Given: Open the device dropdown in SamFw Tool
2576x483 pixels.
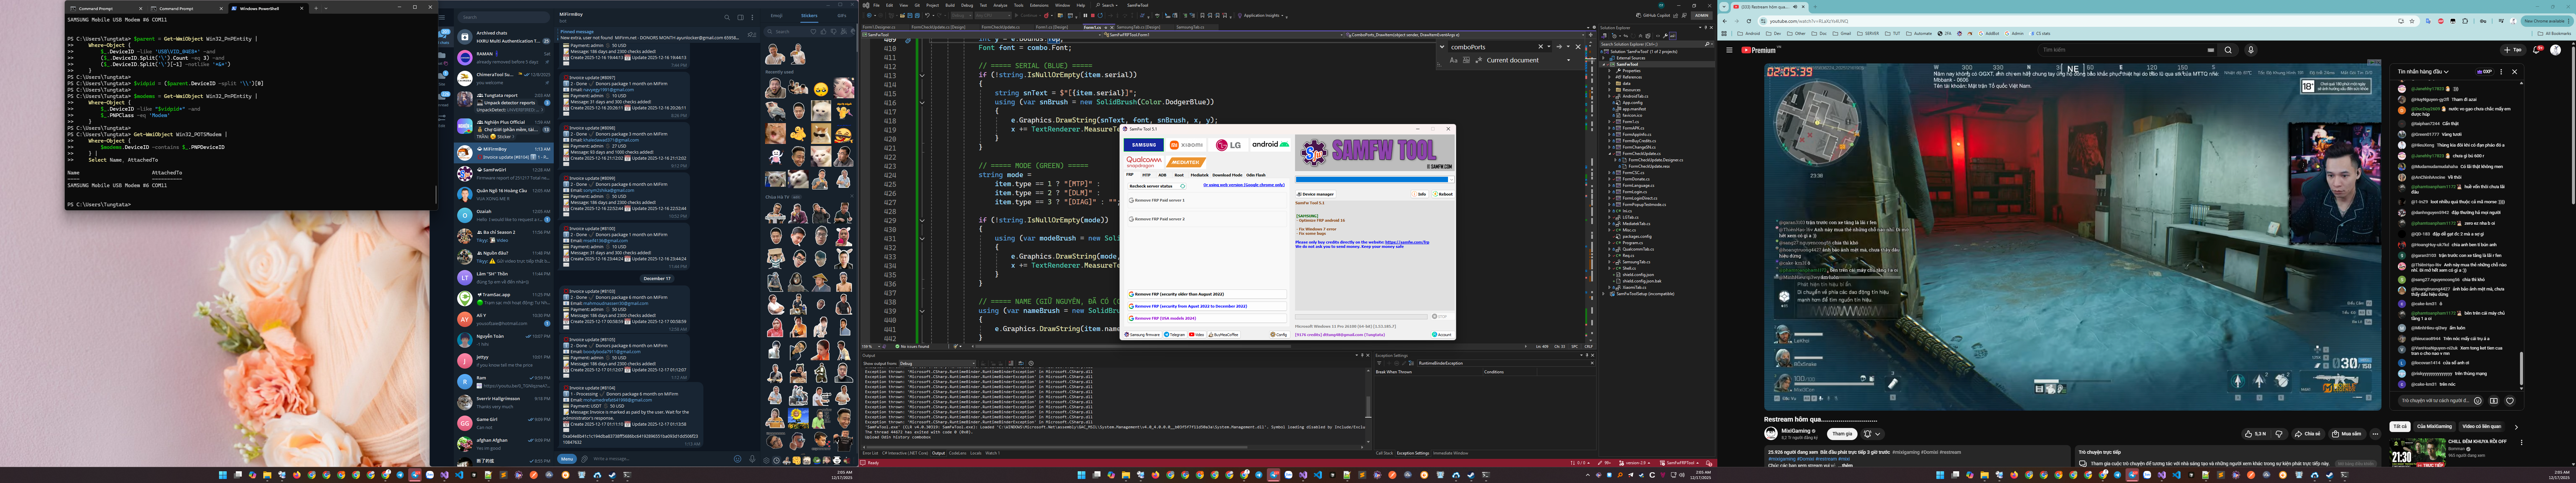Looking at the screenshot, I should pos(1375,180).
